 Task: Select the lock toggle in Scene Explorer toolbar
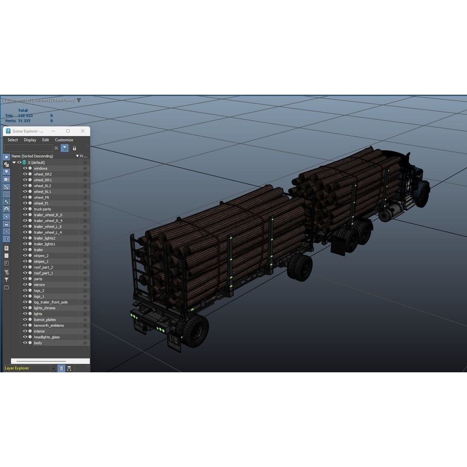[74, 148]
